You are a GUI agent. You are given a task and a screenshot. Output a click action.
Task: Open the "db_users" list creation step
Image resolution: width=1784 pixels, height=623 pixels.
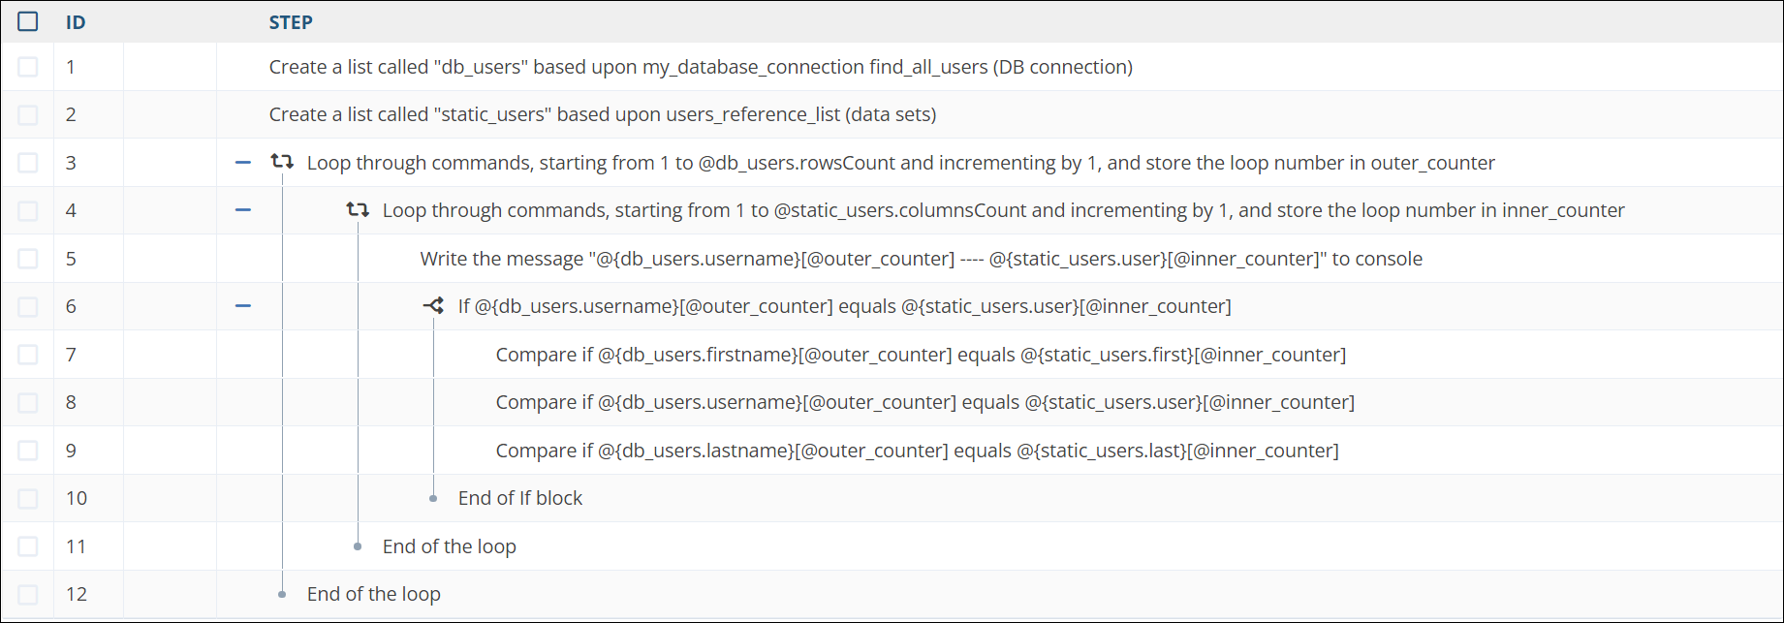(700, 67)
